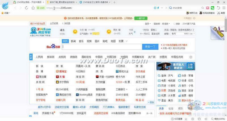Click the 截图 scissors screenshot tool
Viewport: 227px width, 121px height.
[x=221, y=13]
